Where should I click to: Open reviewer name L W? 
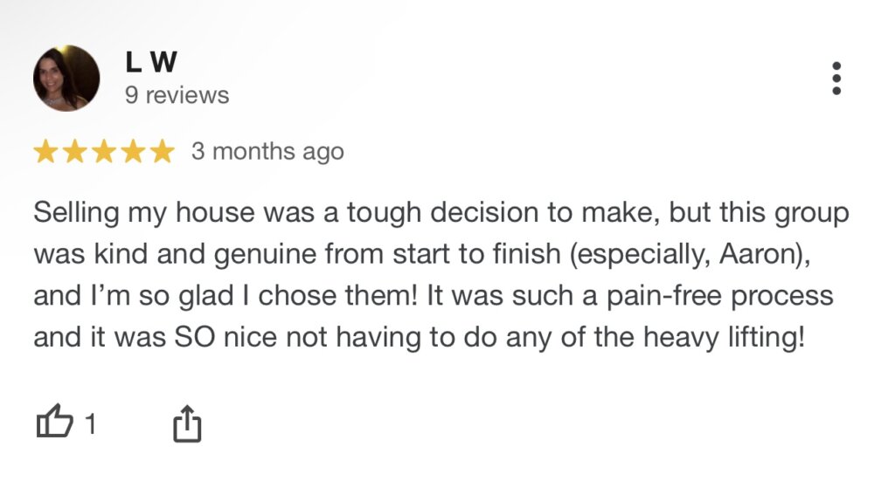coord(151,62)
